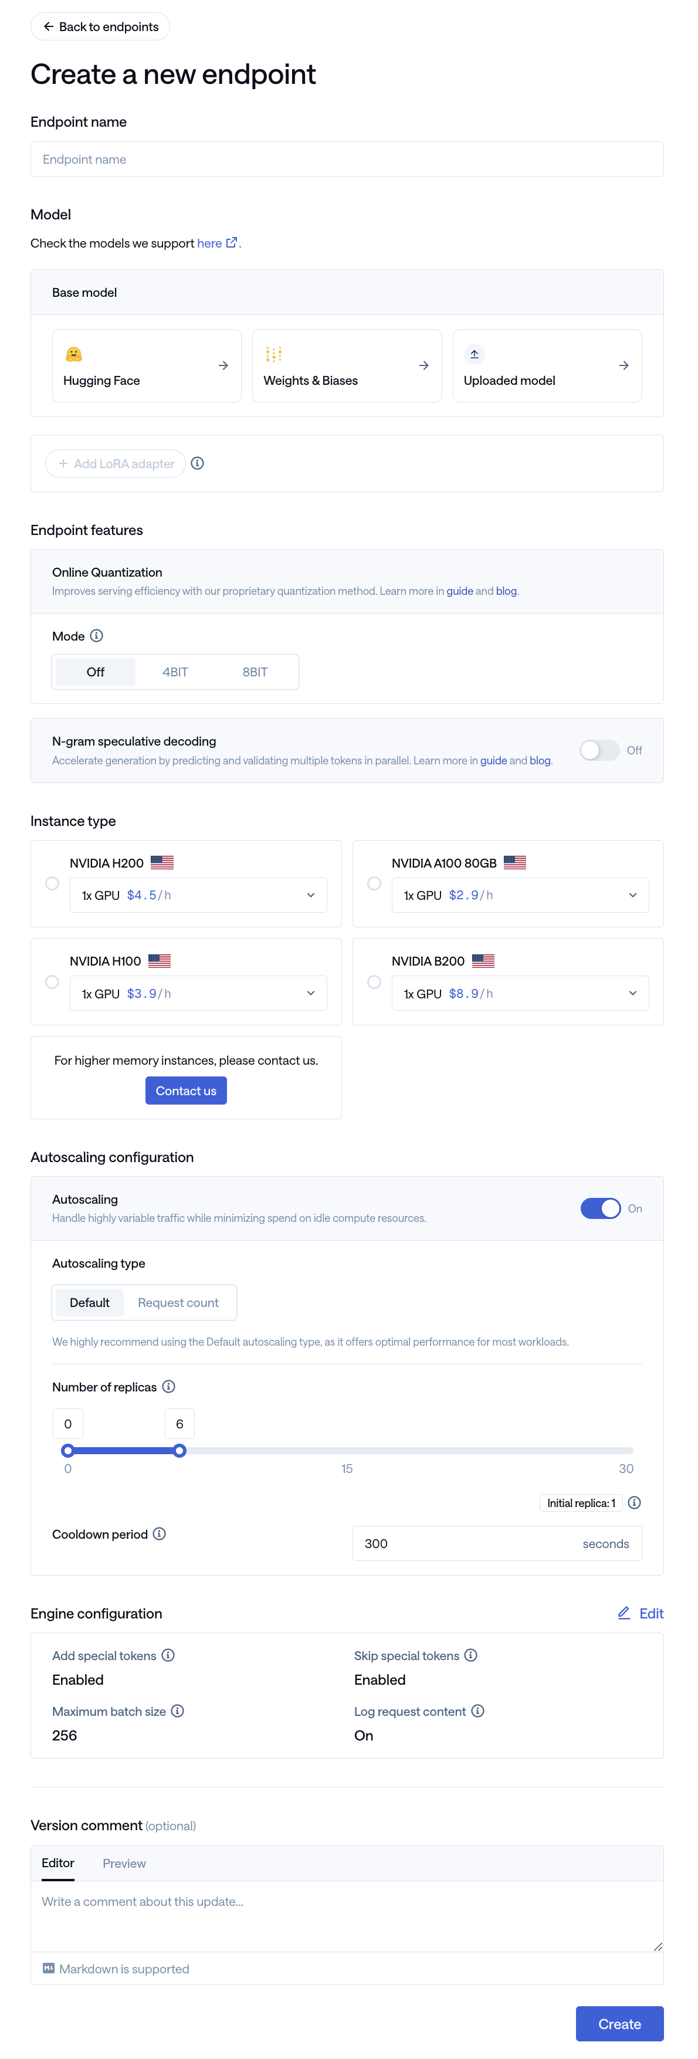Click Back to endpoints button
Viewport: 698px width, 2059px height.
[100, 26]
